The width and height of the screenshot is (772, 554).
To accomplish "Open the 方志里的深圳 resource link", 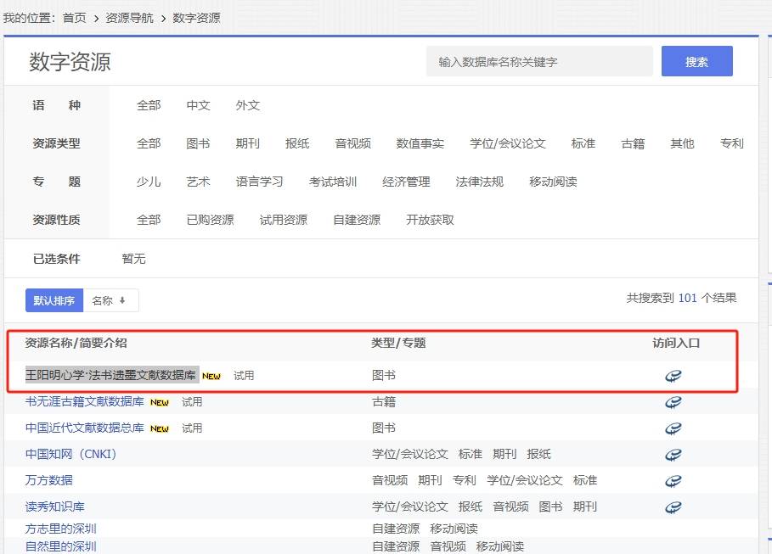I will (61, 529).
